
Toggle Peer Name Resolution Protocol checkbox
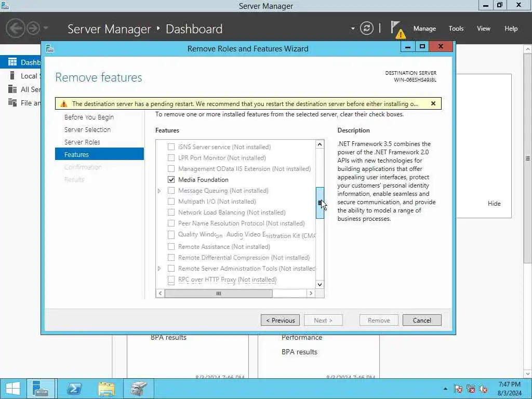tap(171, 223)
